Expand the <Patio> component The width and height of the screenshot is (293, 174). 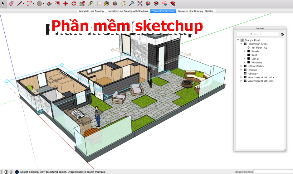[241, 70]
